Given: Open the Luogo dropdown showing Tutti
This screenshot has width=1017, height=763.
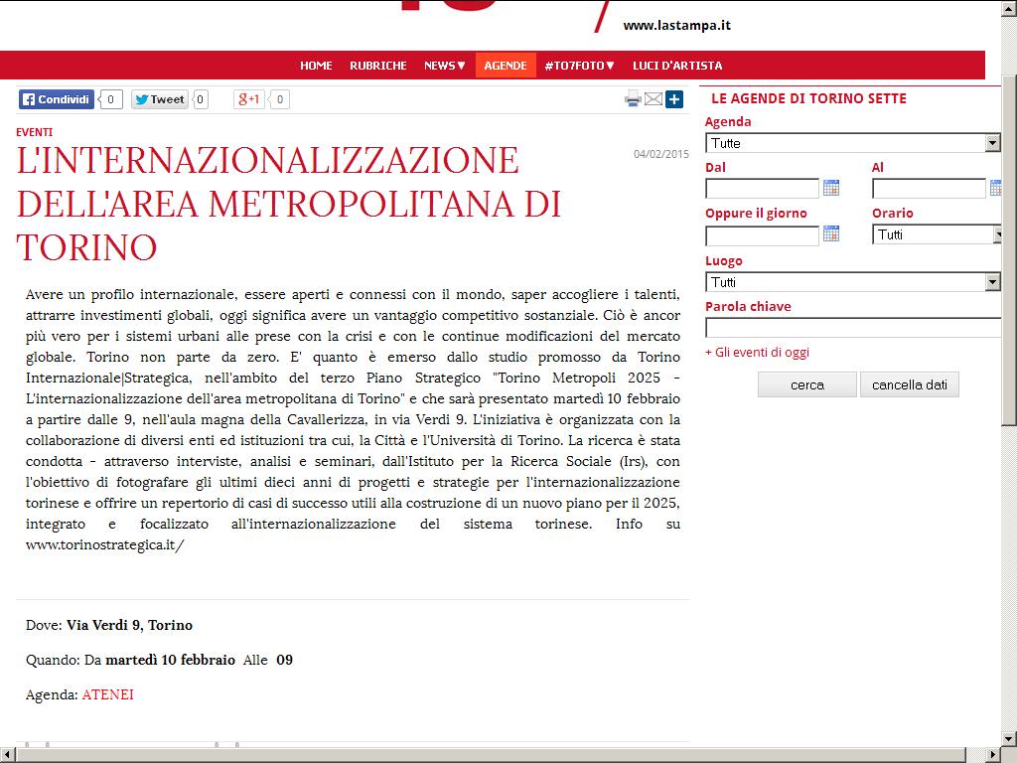Looking at the screenshot, I should click(x=852, y=281).
